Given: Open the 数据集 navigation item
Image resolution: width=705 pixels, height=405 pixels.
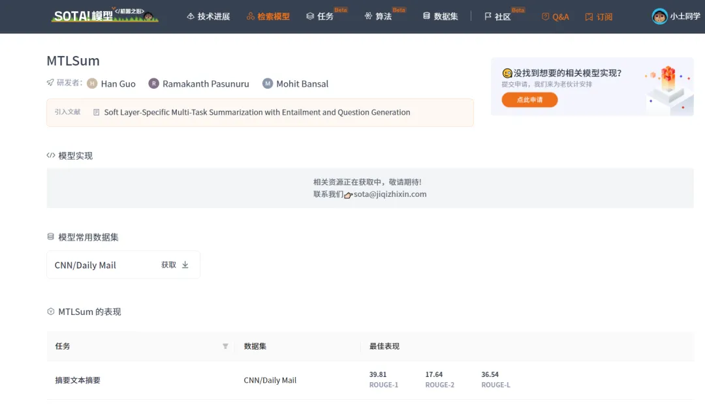Looking at the screenshot, I should [440, 16].
